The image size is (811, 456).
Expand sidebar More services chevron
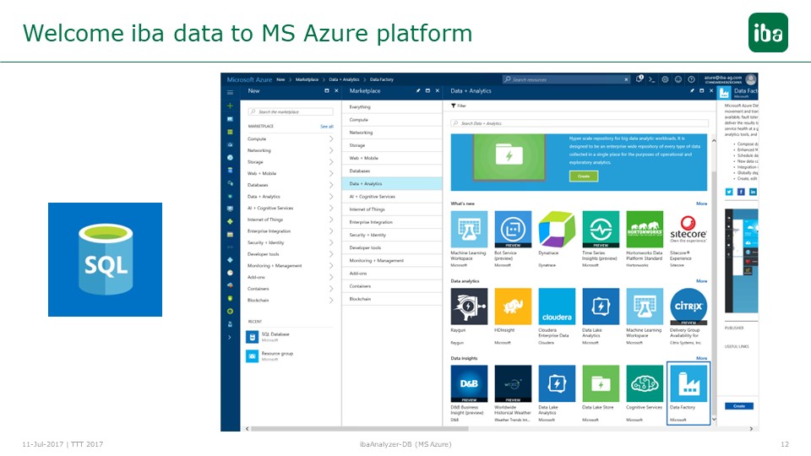coord(230,338)
